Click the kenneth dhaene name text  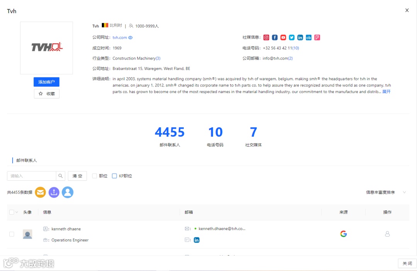pos(66,229)
